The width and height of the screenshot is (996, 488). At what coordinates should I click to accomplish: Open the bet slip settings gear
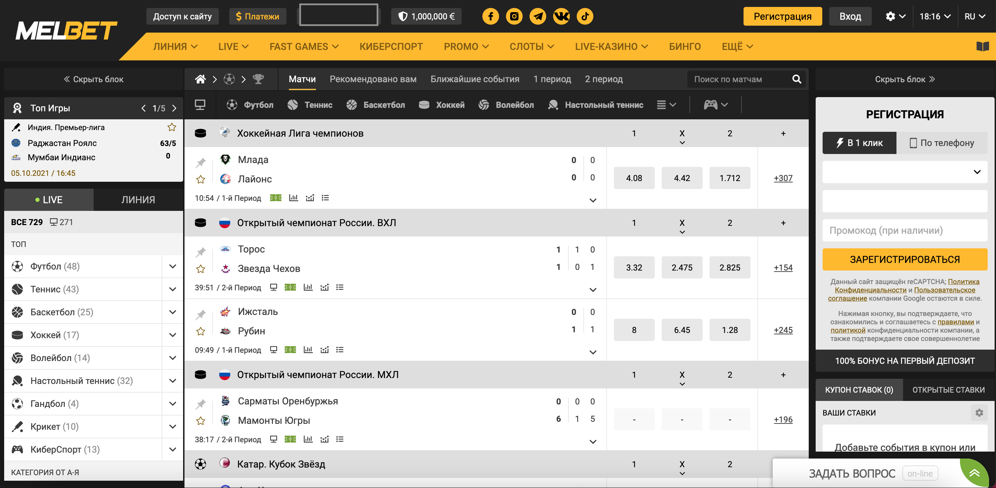(979, 413)
